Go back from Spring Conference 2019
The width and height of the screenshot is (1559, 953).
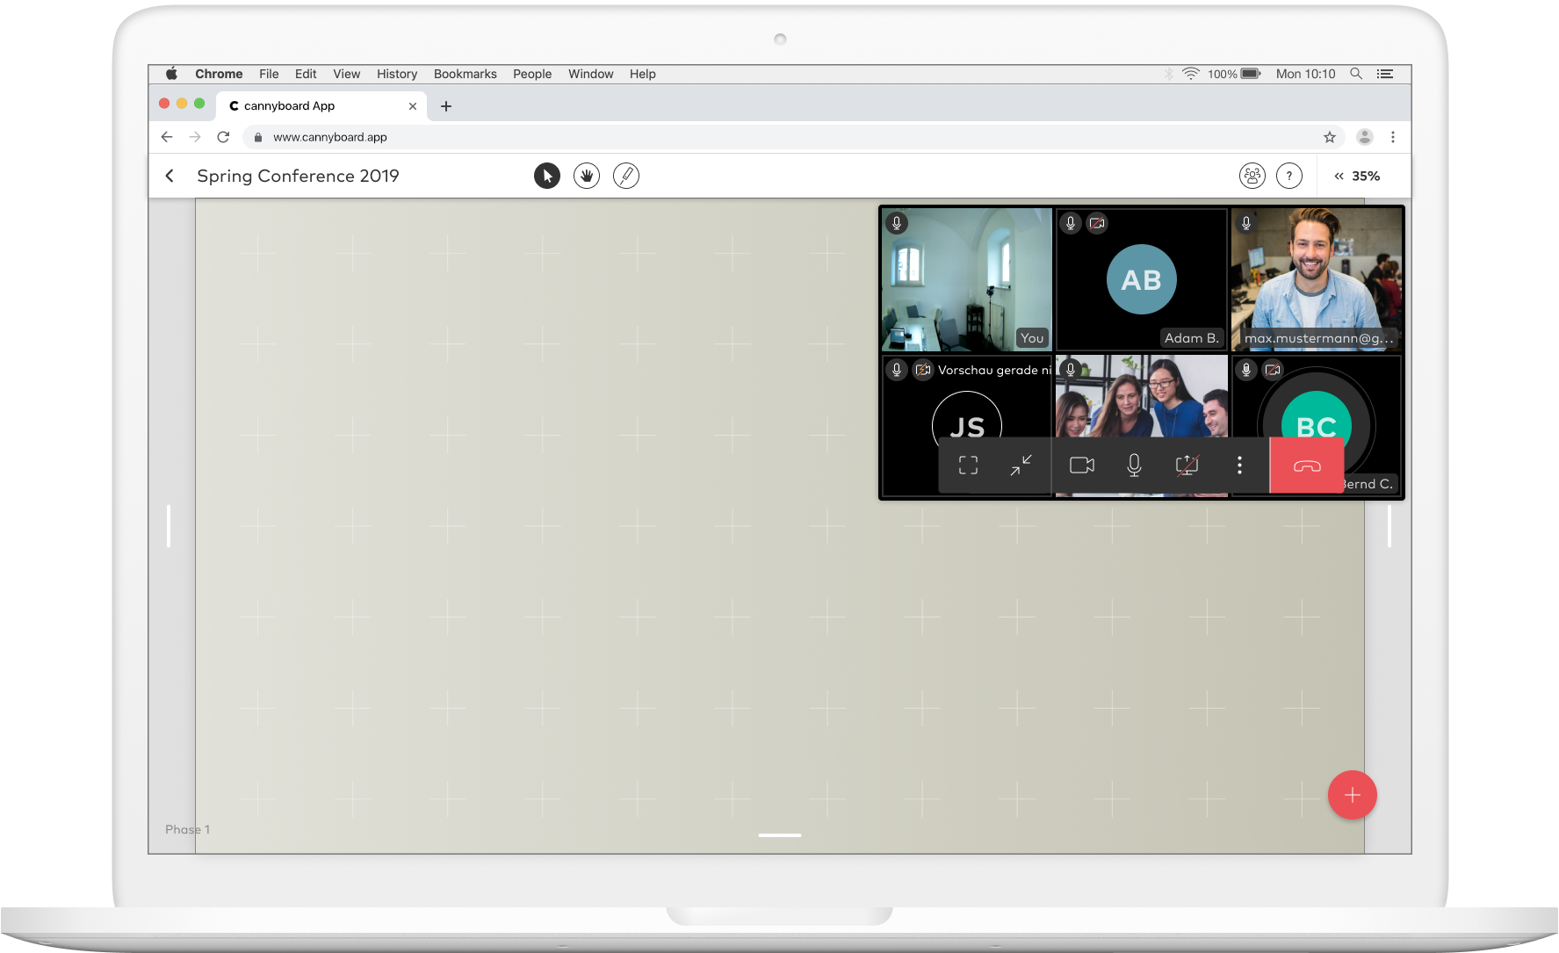point(170,176)
